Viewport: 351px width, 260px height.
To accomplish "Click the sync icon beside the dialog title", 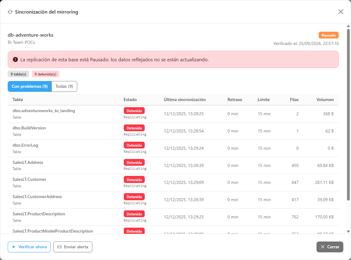I will 10,12.
